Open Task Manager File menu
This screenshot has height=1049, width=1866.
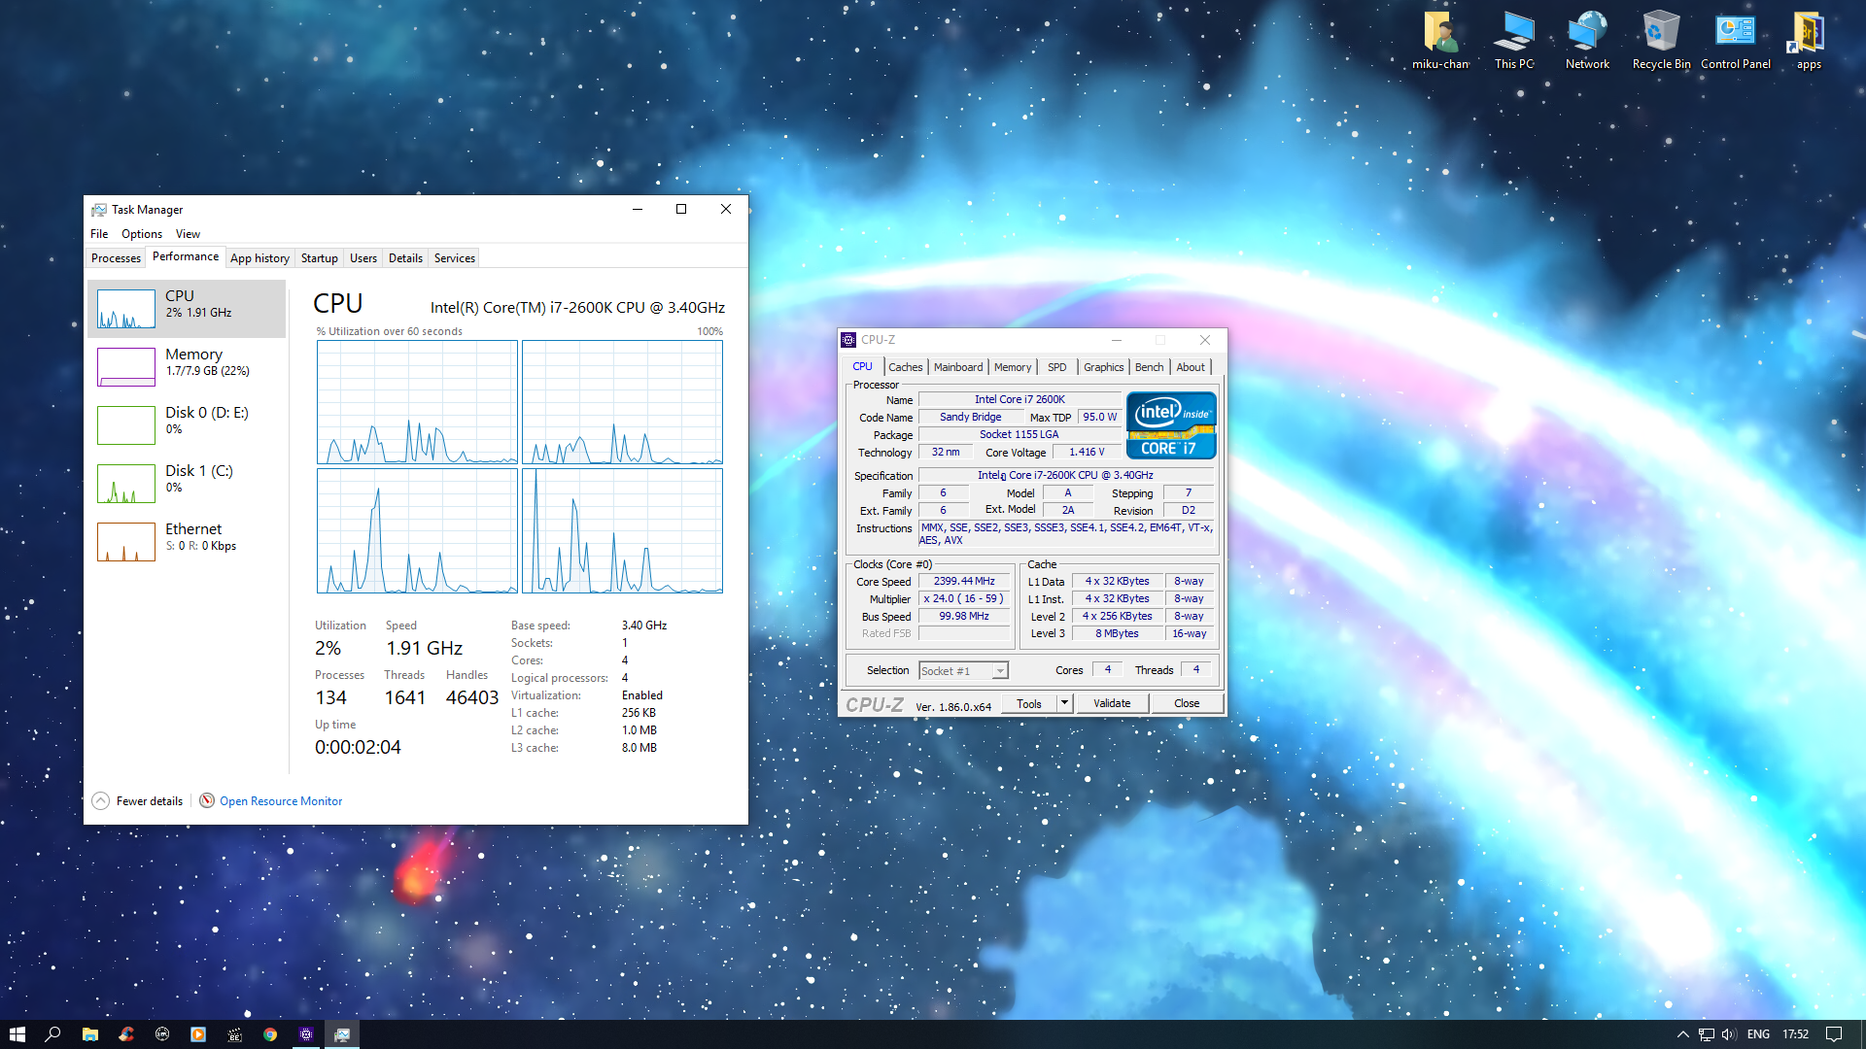(99, 234)
